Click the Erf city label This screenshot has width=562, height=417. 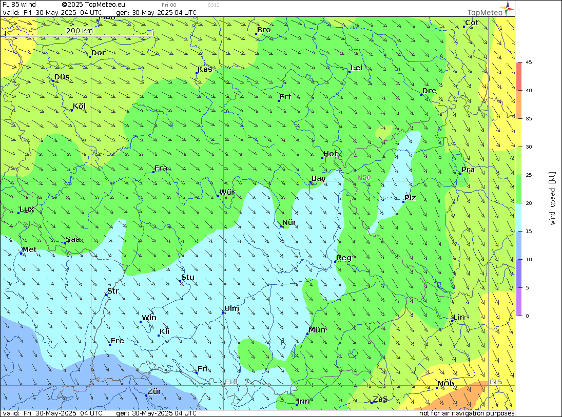[285, 97]
